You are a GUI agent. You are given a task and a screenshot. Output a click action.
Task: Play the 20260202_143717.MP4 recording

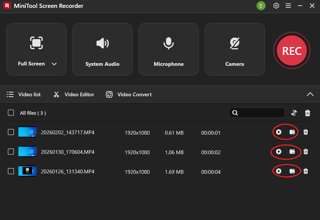(x=278, y=132)
